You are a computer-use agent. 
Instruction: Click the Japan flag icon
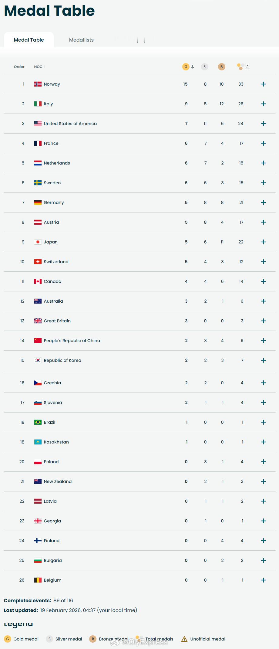[x=38, y=242]
